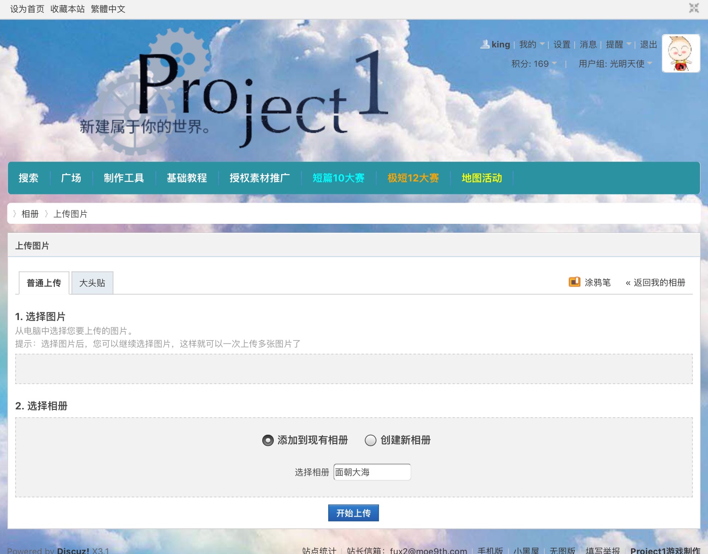Click 上传图片 in the breadcrumb
The width and height of the screenshot is (708, 554).
coord(71,214)
